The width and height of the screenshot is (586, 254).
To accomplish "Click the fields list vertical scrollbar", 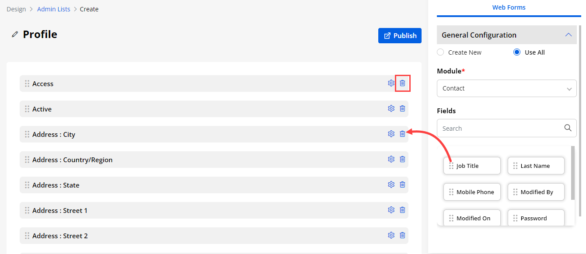I will click(x=573, y=173).
